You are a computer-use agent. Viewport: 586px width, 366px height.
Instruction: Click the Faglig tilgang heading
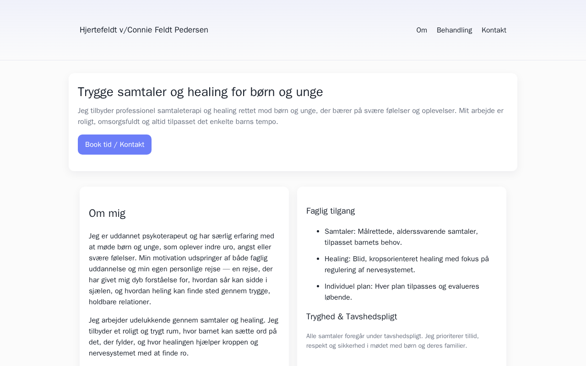(331, 211)
